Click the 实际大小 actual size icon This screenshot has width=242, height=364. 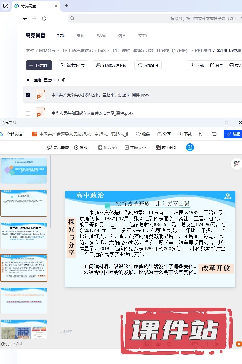pos(127,147)
